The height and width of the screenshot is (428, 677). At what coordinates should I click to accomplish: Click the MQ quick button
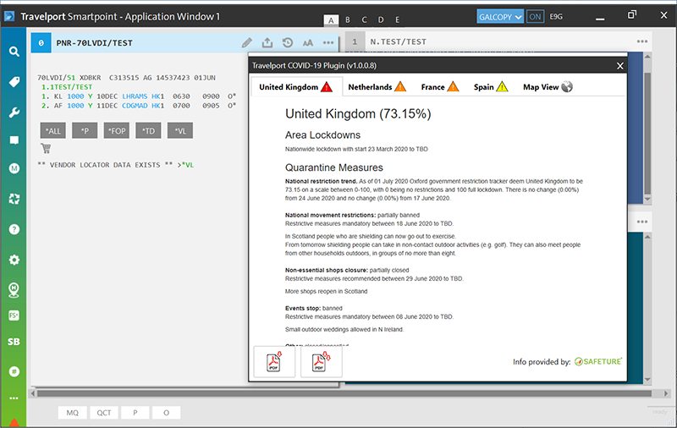[73, 413]
